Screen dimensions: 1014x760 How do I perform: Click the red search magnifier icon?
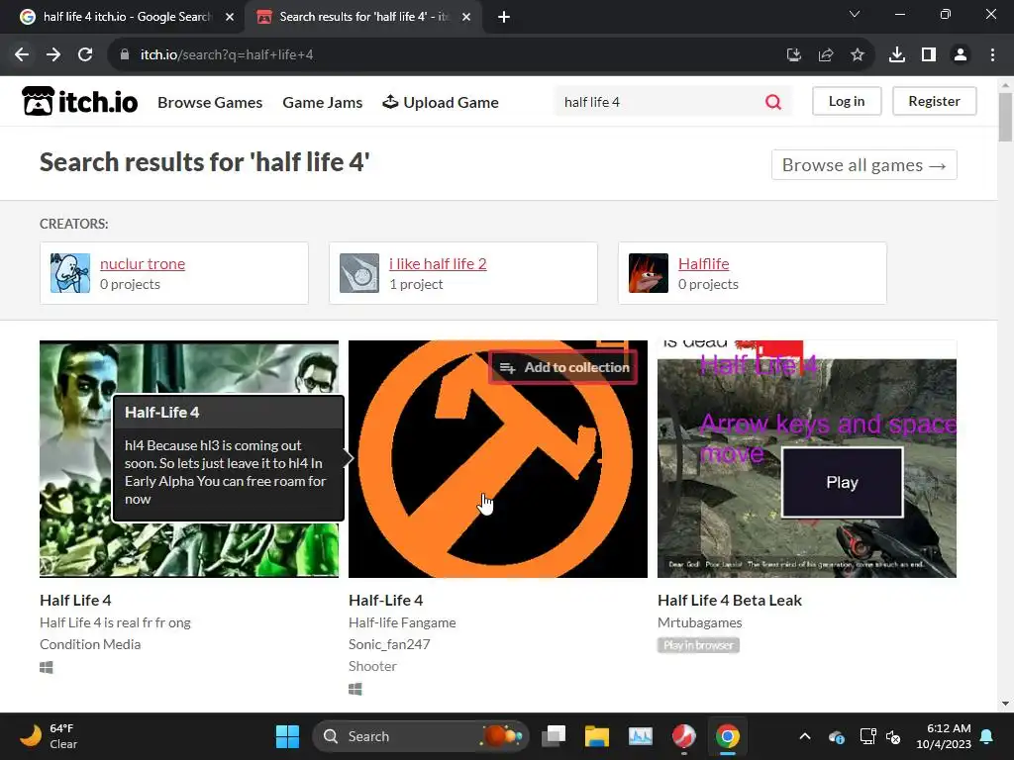tap(772, 102)
